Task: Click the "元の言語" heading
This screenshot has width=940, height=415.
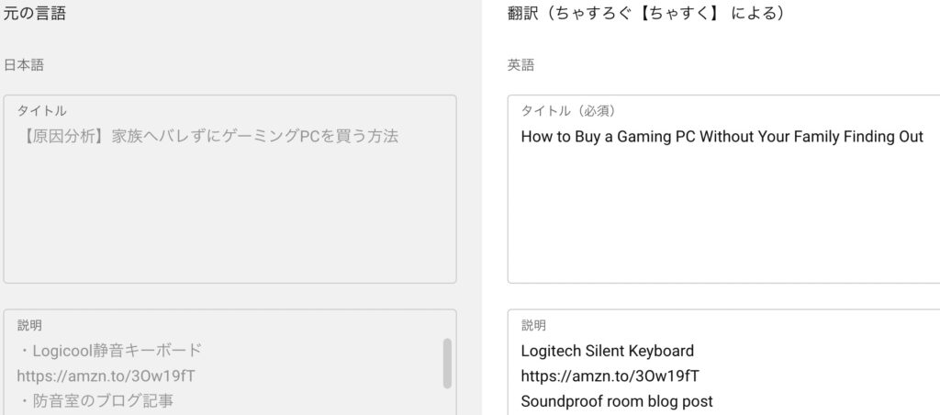Action: click(x=34, y=13)
